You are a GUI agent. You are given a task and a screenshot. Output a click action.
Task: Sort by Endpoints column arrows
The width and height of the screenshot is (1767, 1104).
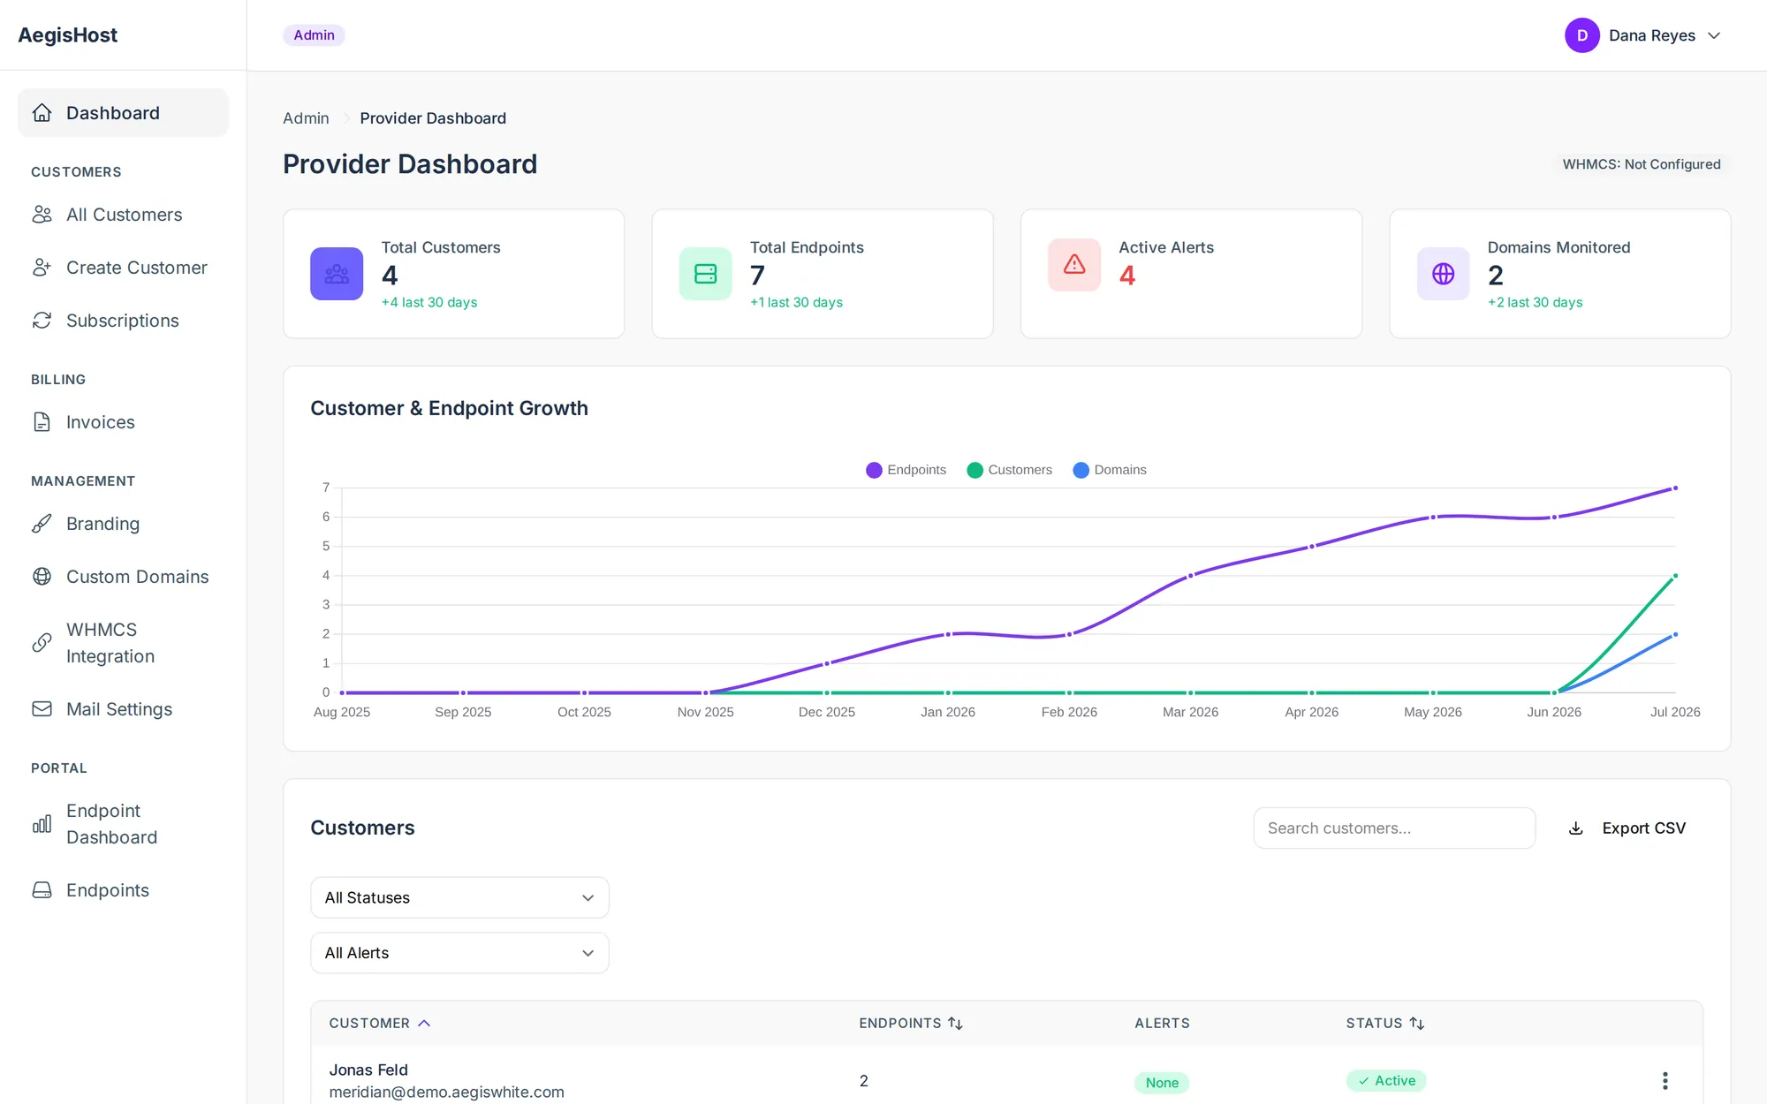click(955, 1024)
